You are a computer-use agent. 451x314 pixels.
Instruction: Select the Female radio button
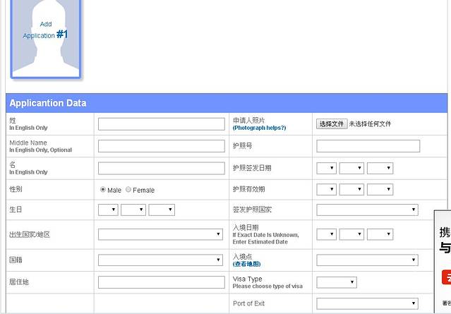(128, 190)
